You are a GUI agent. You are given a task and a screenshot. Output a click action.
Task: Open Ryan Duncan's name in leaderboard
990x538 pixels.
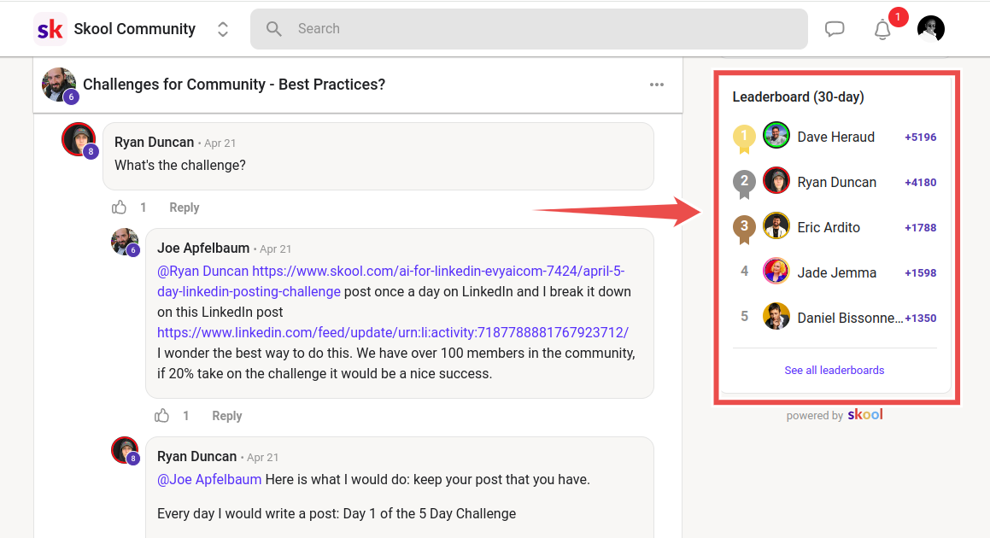coord(836,183)
